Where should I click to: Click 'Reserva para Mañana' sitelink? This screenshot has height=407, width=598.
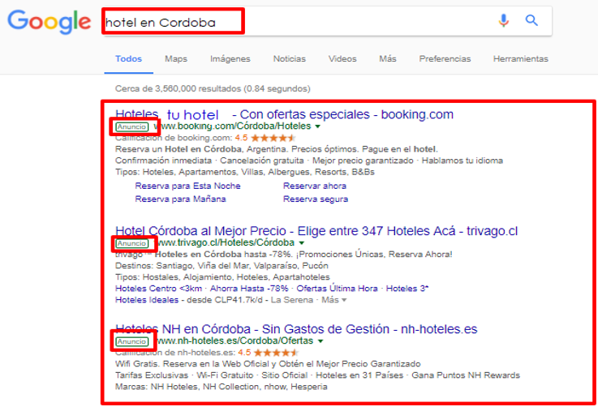tap(180, 199)
